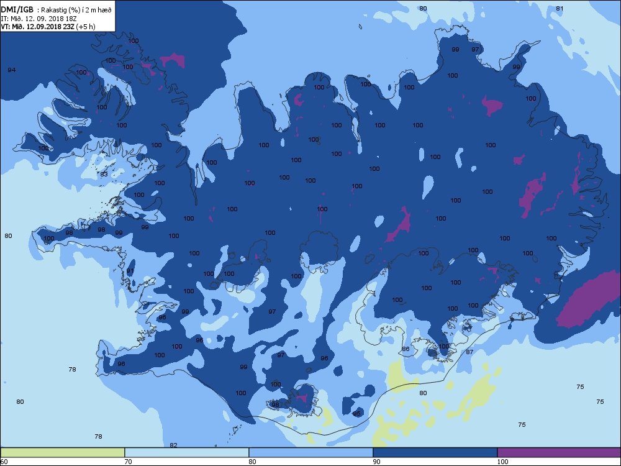This screenshot has height=466, width=621.
Task: Click the legend scale label '60'
Action: [x=4, y=461]
